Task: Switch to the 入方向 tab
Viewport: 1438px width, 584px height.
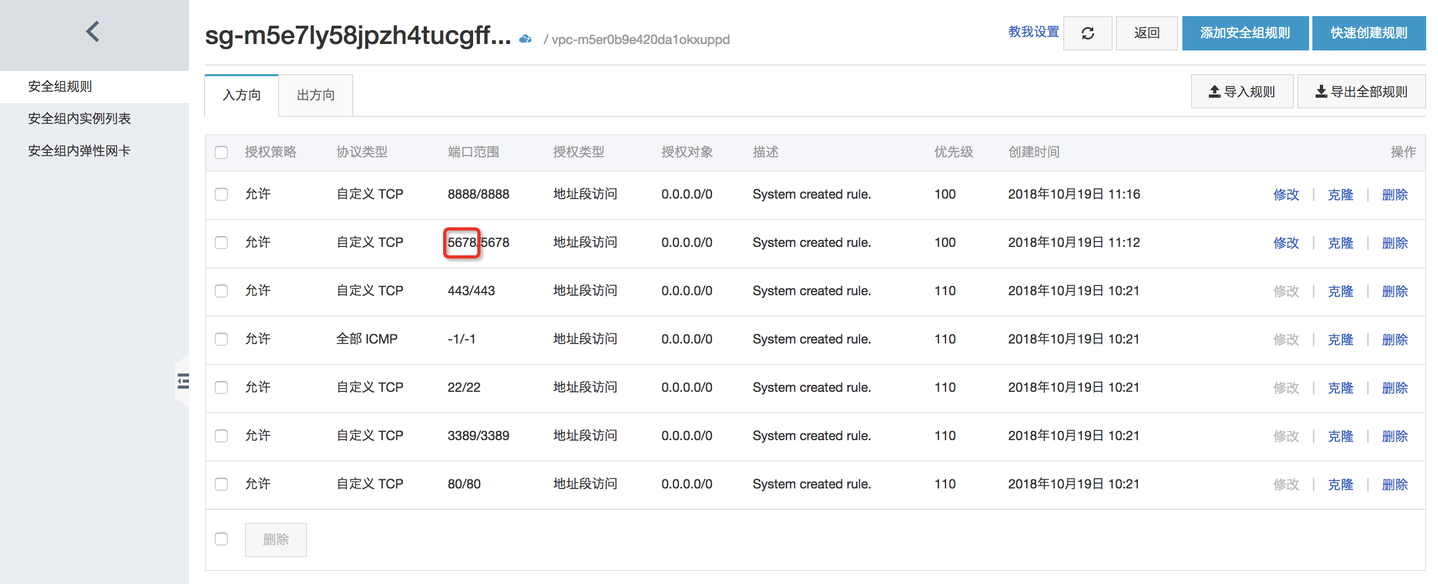Action: click(x=241, y=95)
